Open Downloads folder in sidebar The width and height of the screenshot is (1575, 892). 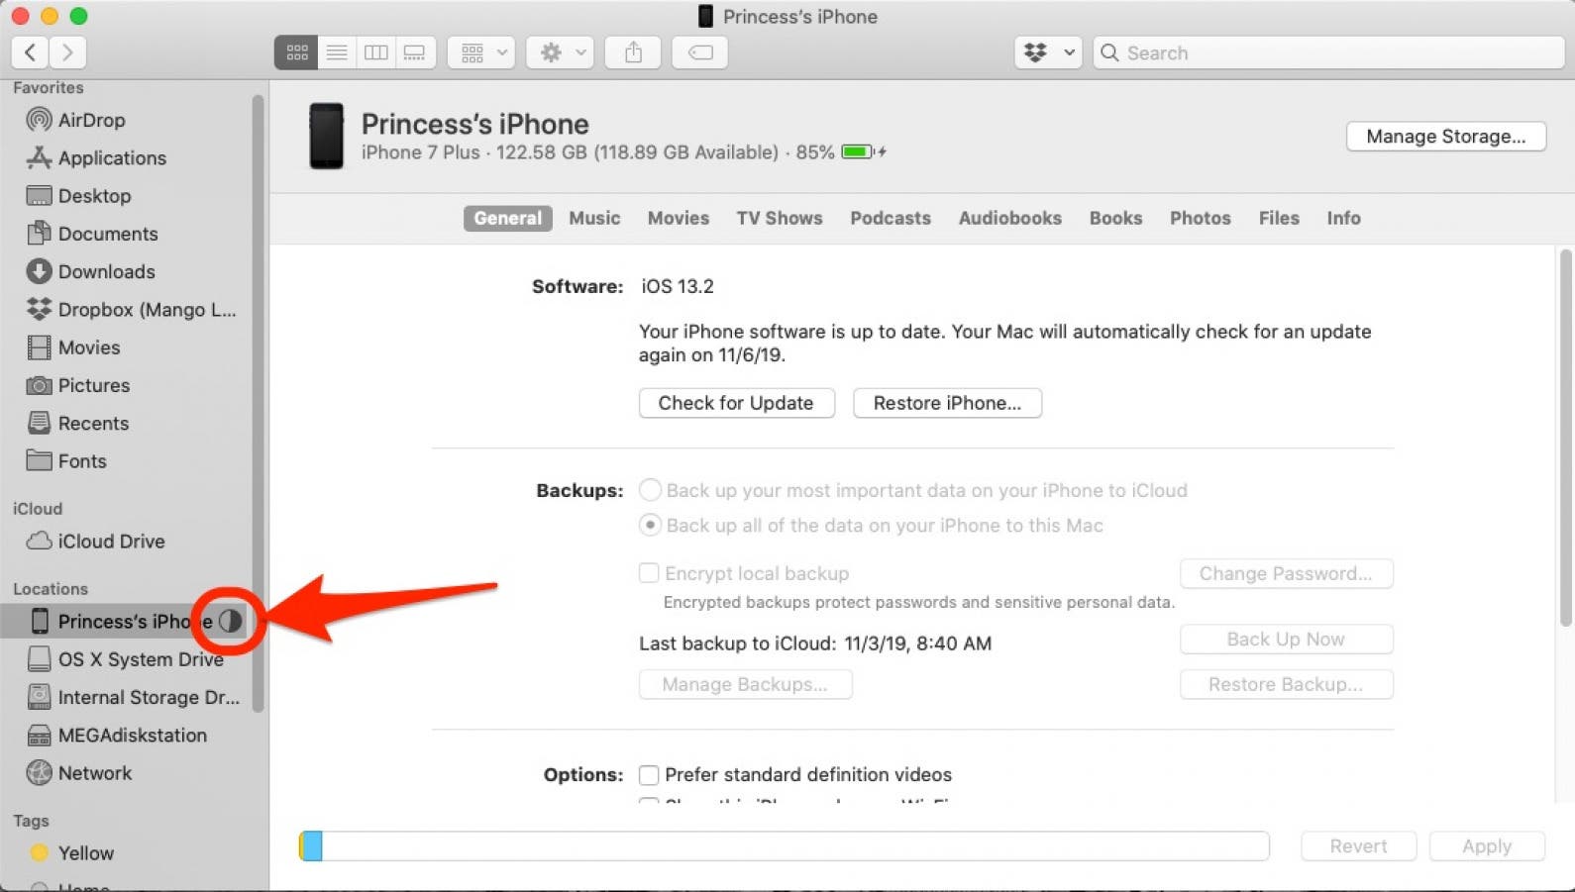(x=91, y=271)
